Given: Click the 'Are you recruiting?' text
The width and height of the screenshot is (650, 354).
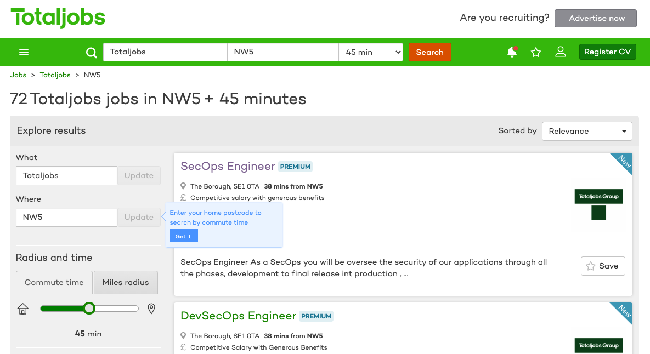Looking at the screenshot, I should [505, 18].
